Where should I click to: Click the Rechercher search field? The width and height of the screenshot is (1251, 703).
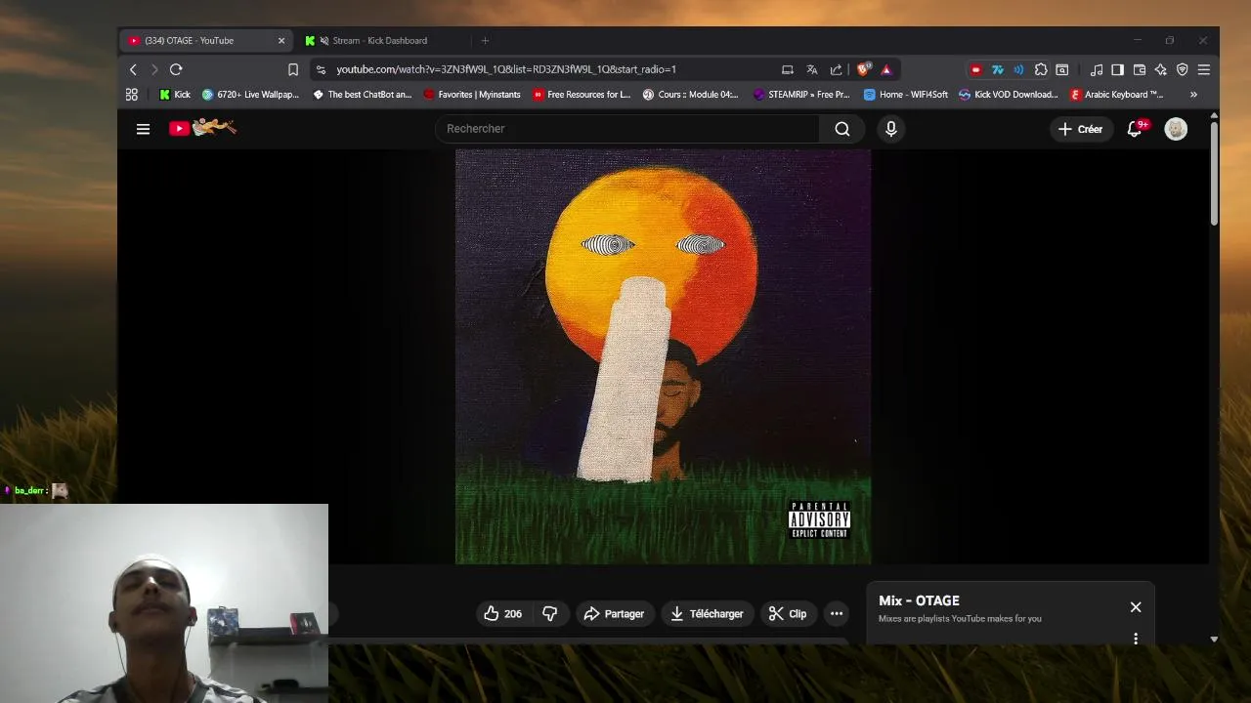(x=627, y=129)
